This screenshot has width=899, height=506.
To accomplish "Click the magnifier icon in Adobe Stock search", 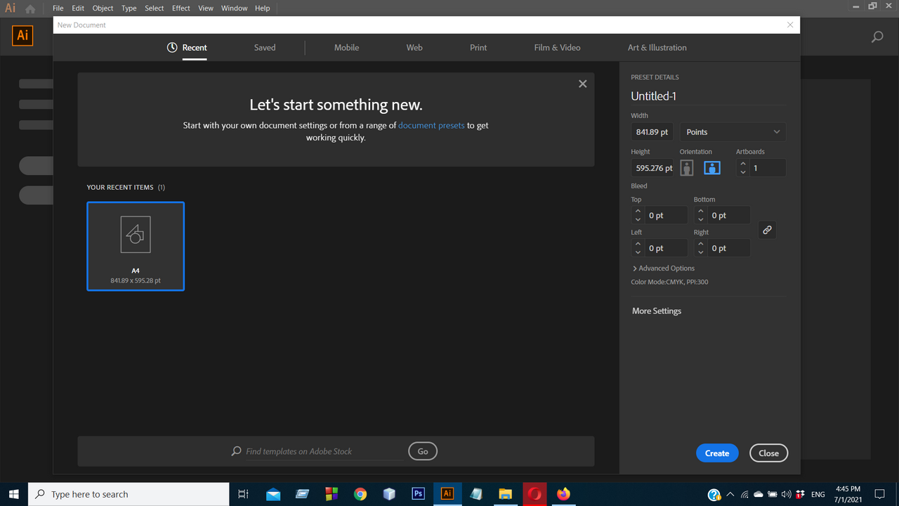I will (x=237, y=451).
